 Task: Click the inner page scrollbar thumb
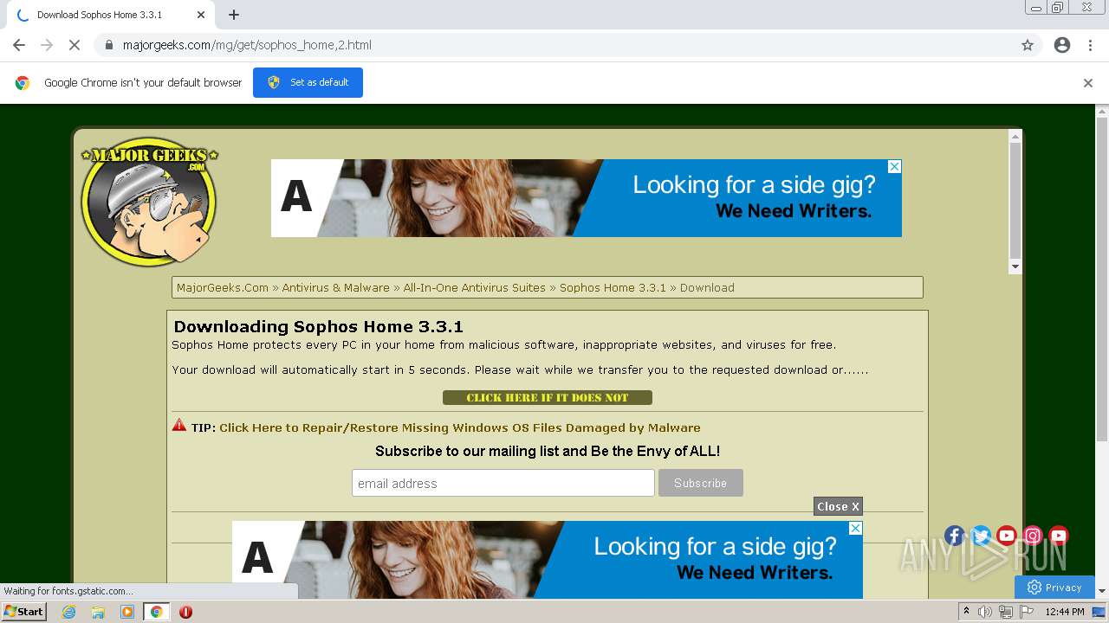1015,201
